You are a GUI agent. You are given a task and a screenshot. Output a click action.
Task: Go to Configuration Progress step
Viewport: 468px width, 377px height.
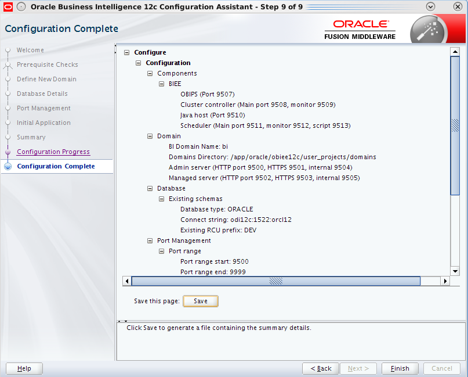pos(53,152)
